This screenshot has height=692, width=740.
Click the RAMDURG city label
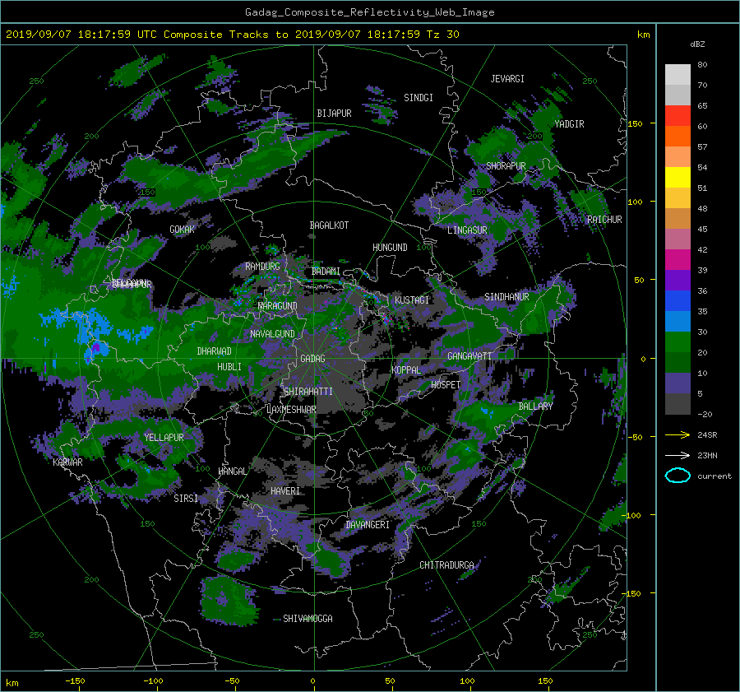262,267
